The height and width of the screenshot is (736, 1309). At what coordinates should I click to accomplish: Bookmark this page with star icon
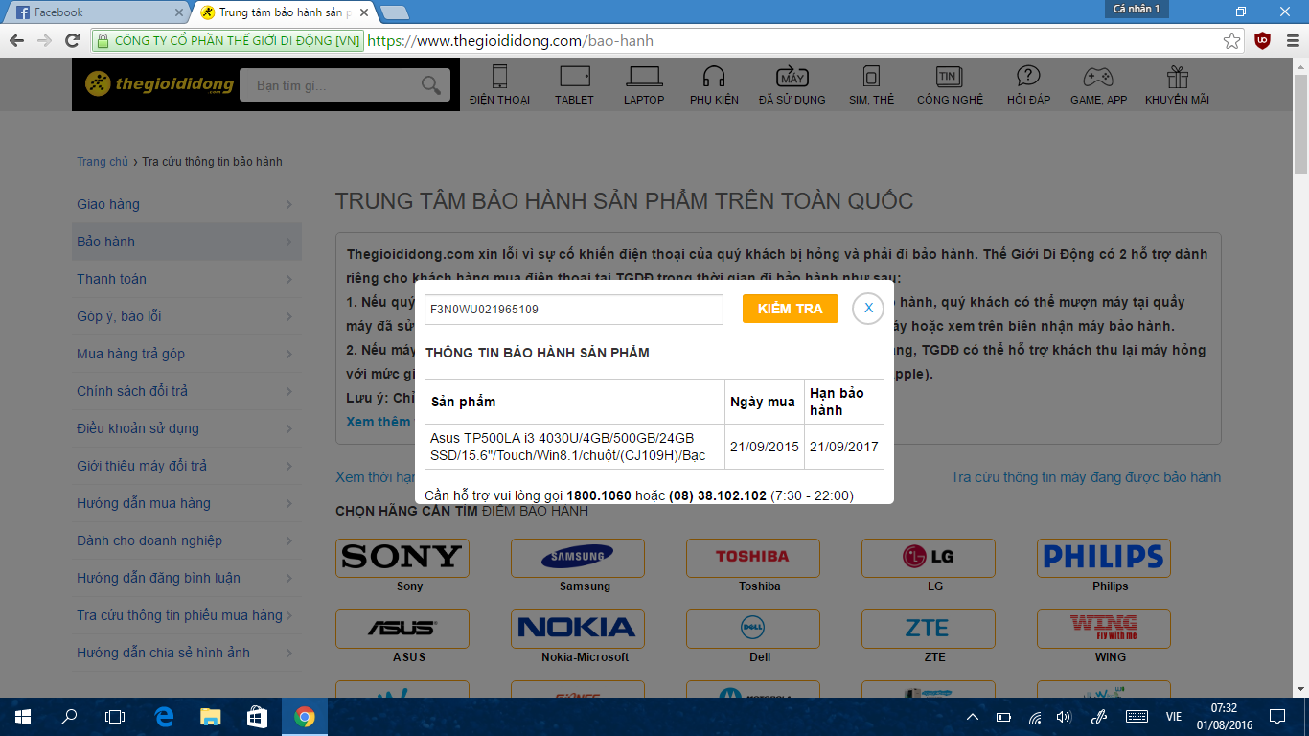pos(1232,41)
